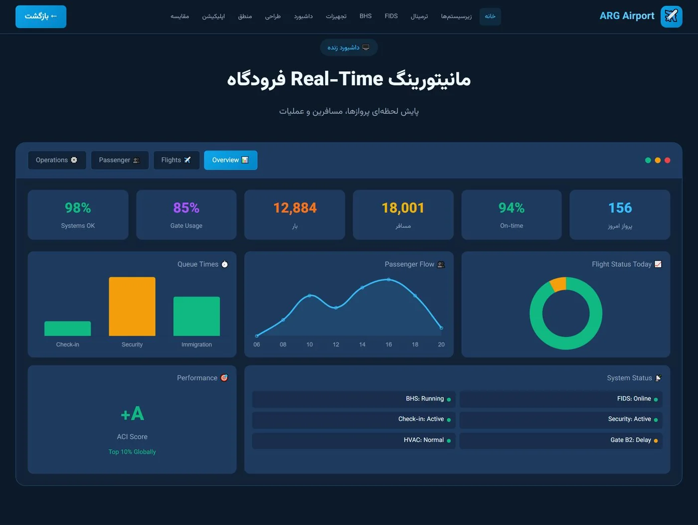Open تجهیزات nav item
The height and width of the screenshot is (525, 698).
coord(336,16)
